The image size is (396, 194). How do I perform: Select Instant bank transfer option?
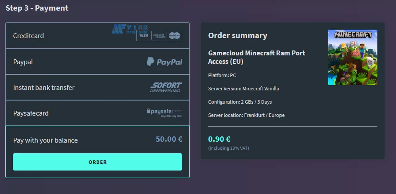44,88
